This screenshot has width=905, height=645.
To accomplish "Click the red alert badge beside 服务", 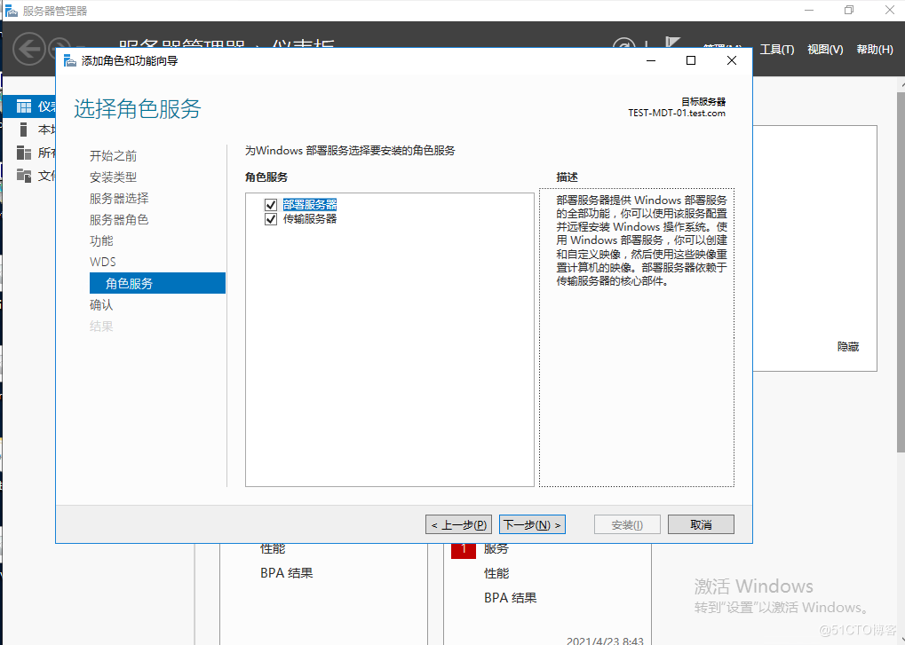I will coord(464,550).
